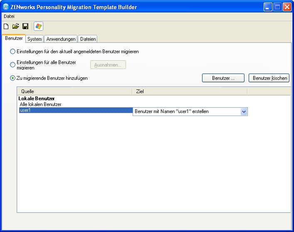This screenshot has height=232, width=294.
Task: Open the Dateien tab
Action: point(88,39)
